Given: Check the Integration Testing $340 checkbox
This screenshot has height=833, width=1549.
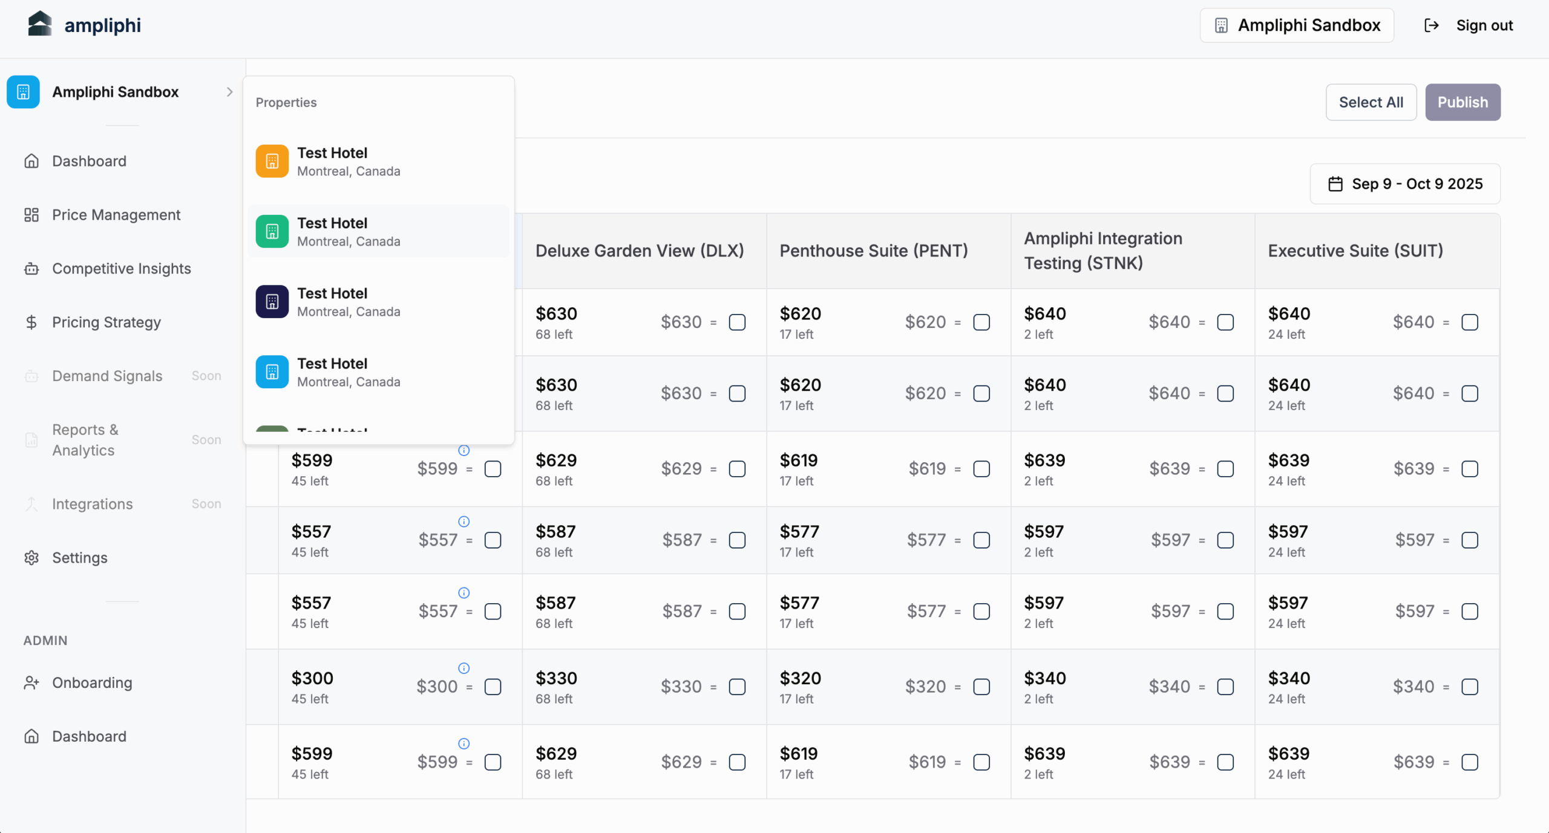Looking at the screenshot, I should click(1225, 687).
